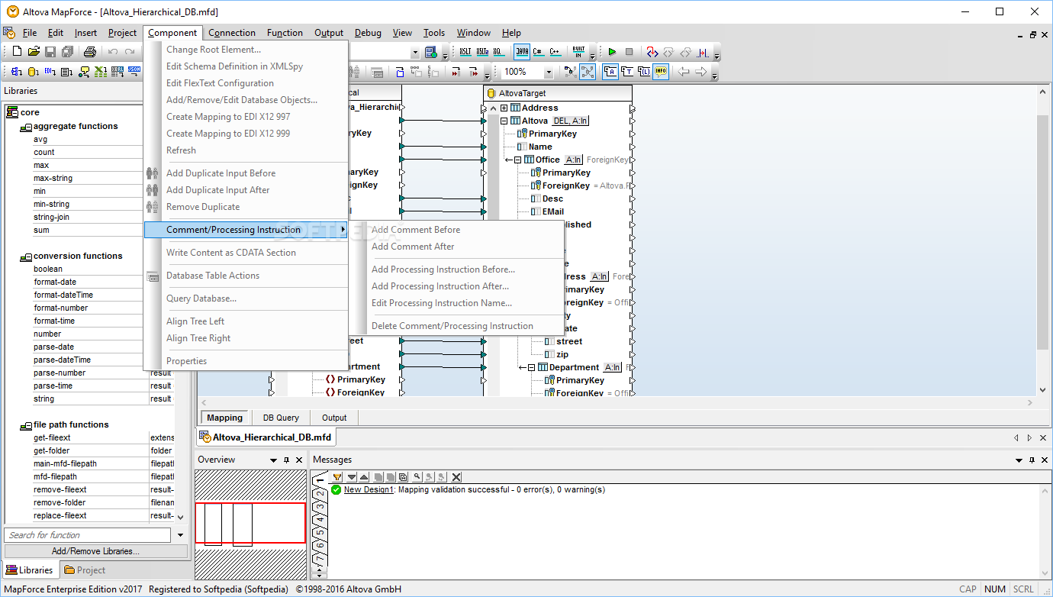Click the red Step Into debug icon

pyautogui.click(x=652, y=52)
